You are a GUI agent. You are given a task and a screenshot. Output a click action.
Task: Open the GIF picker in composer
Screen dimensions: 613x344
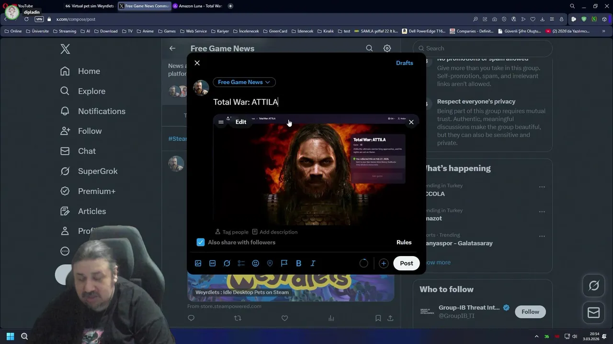click(213, 263)
